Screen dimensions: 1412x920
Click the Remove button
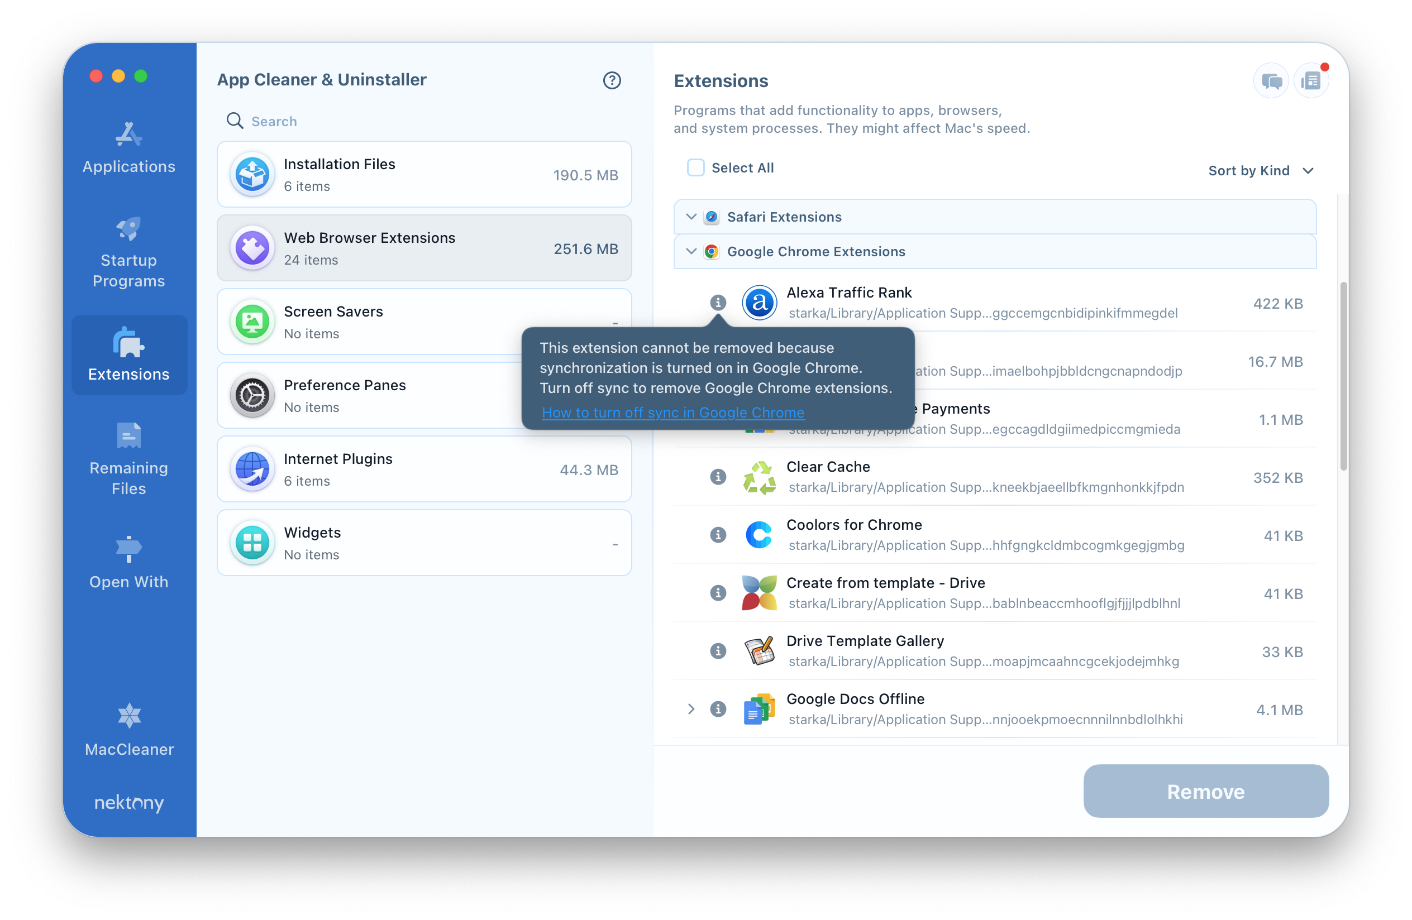(x=1206, y=792)
